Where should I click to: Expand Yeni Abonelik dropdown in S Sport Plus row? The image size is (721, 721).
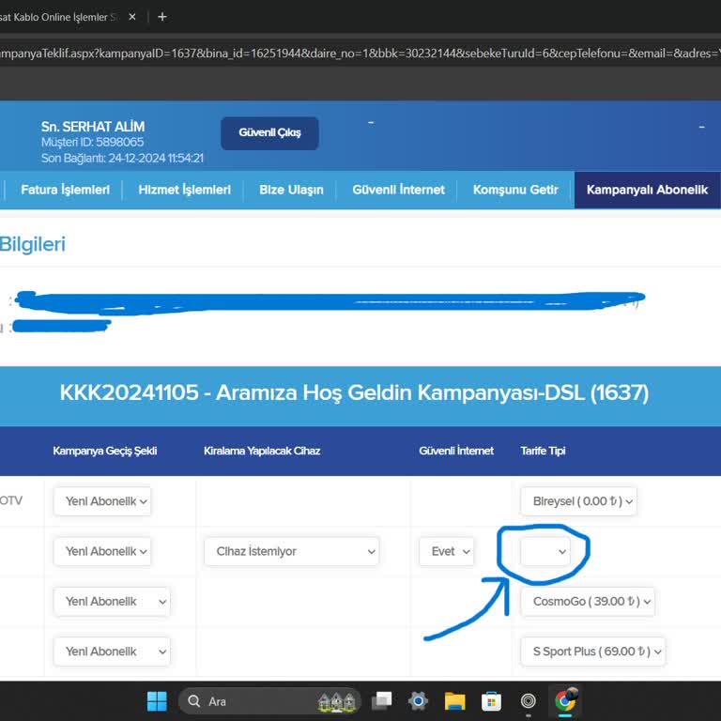pos(112,652)
